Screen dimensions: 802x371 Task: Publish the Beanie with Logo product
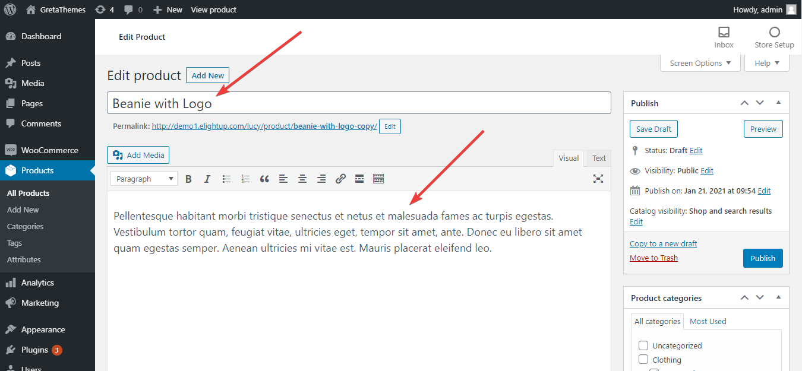pyautogui.click(x=763, y=258)
